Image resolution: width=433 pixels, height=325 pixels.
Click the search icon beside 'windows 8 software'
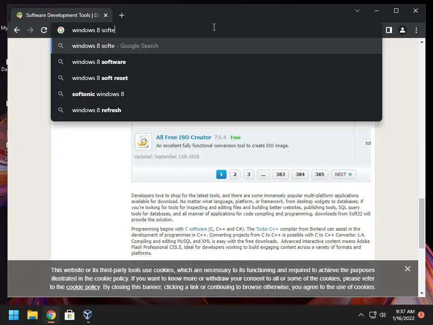coord(61,62)
